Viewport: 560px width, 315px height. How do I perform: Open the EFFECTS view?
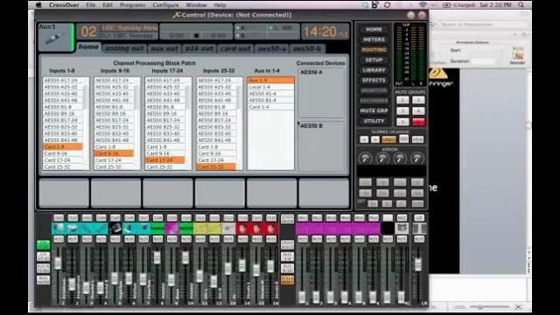374,80
